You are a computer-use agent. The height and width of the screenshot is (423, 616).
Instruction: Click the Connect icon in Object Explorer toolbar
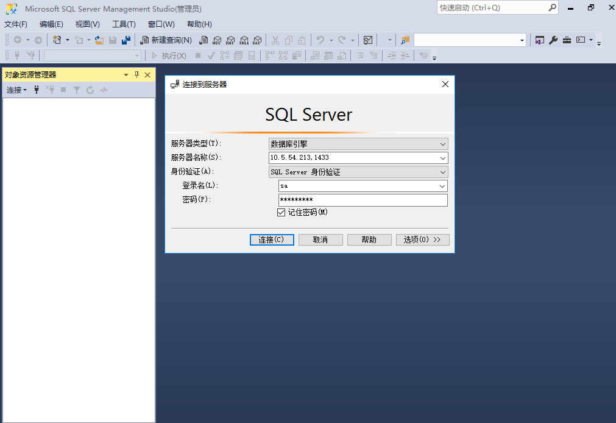[37, 90]
